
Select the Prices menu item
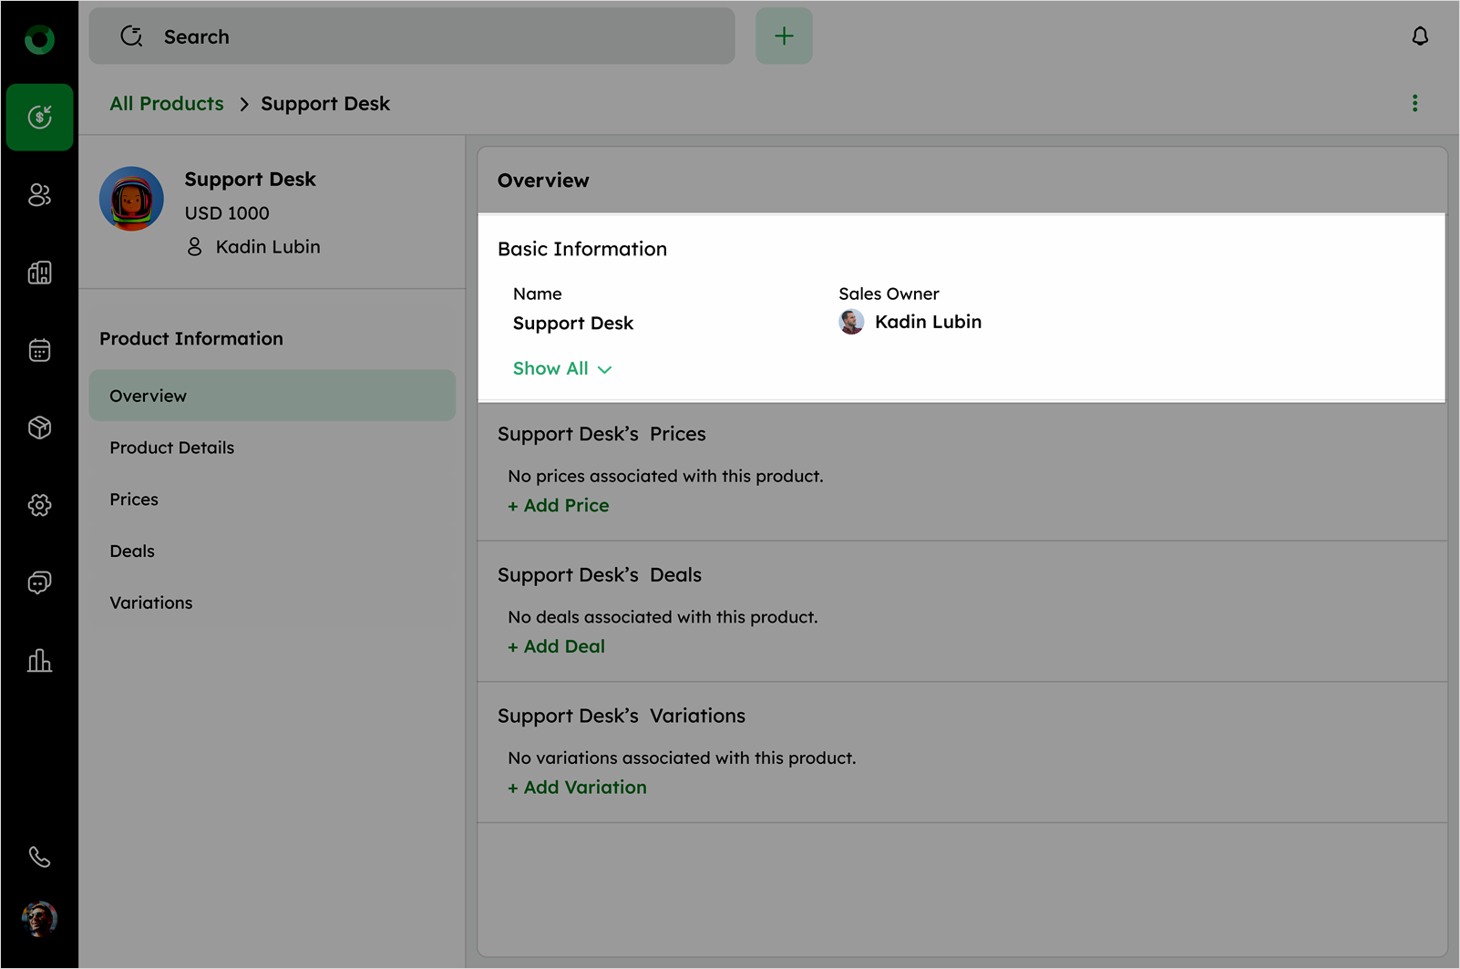(134, 500)
